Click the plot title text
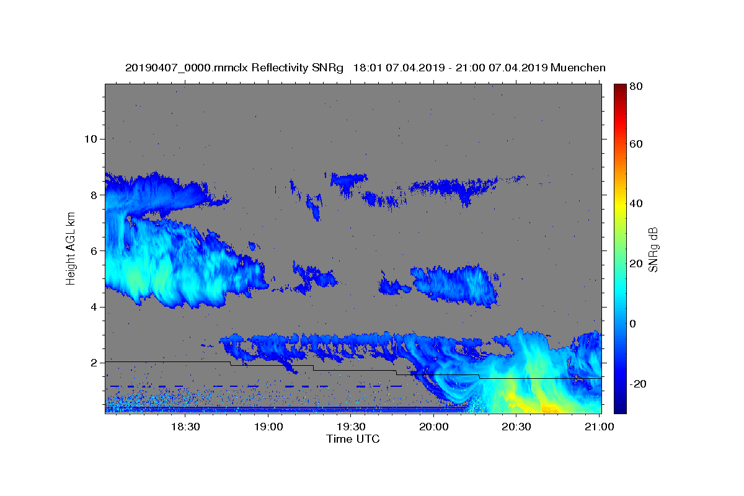 pyautogui.click(x=365, y=68)
